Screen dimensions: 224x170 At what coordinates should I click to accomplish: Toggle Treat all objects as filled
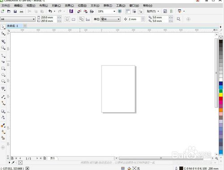point(178,19)
